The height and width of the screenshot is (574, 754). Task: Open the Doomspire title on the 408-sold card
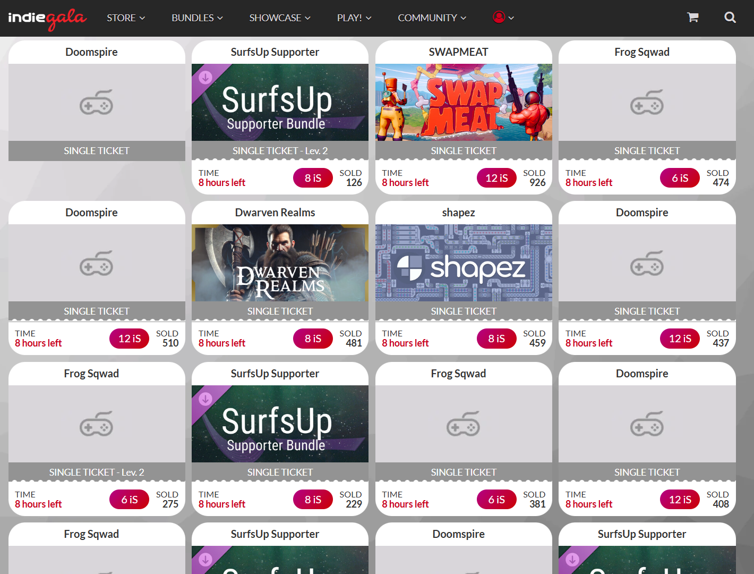click(x=642, y=374)
